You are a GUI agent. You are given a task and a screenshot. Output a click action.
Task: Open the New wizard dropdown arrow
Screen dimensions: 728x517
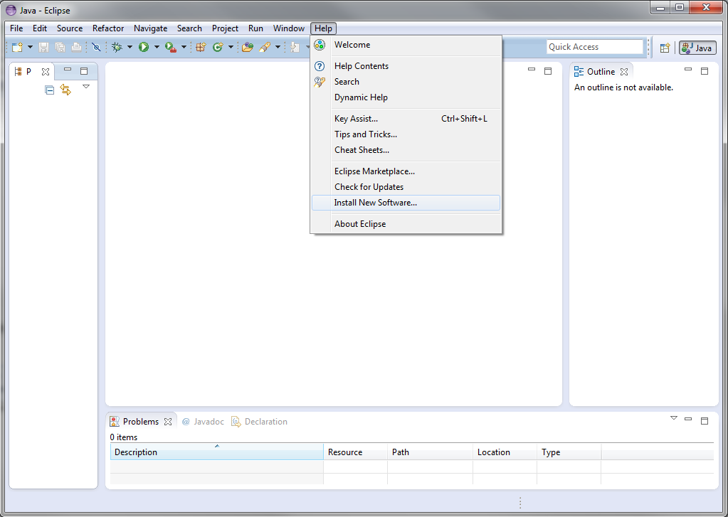pyautogui.click(x=30, y=47)
